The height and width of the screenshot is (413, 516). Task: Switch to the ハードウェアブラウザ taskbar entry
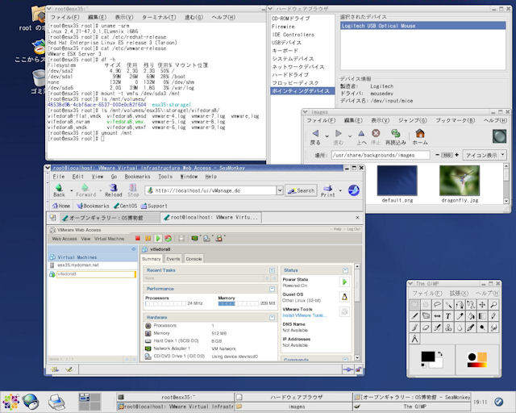point(293,397)
